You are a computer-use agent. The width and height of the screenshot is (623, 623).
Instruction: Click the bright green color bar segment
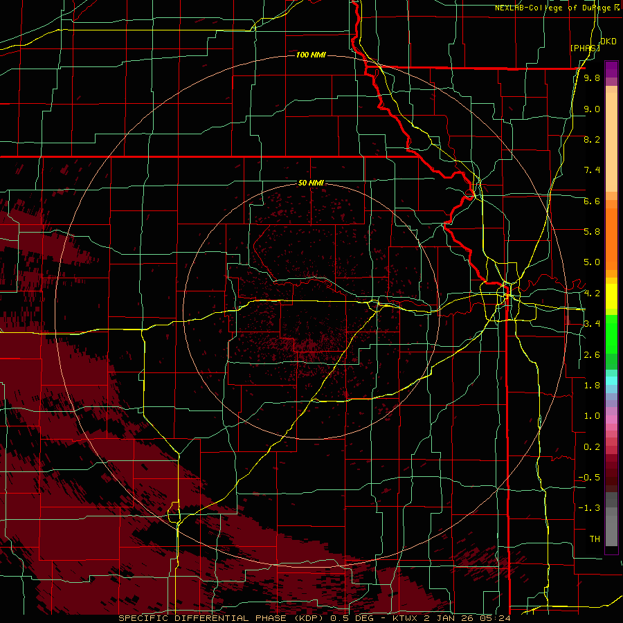(611, 334)
